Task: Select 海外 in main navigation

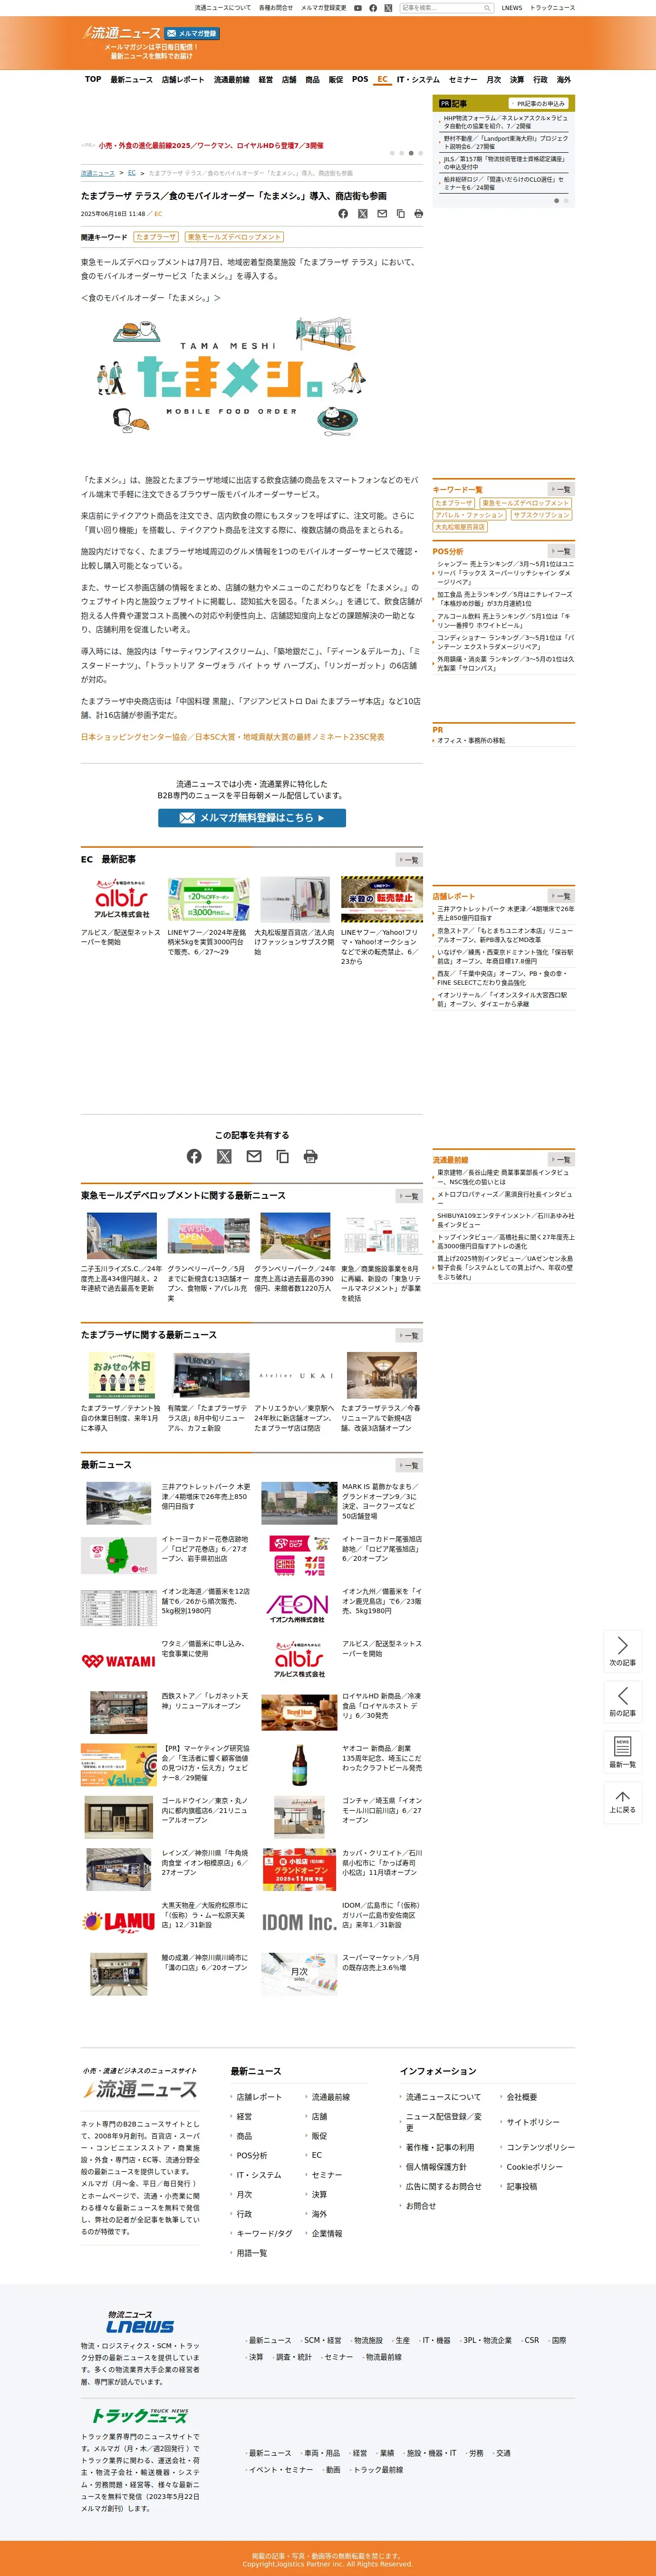Action: pyautogui.click(x=564, y=79)
